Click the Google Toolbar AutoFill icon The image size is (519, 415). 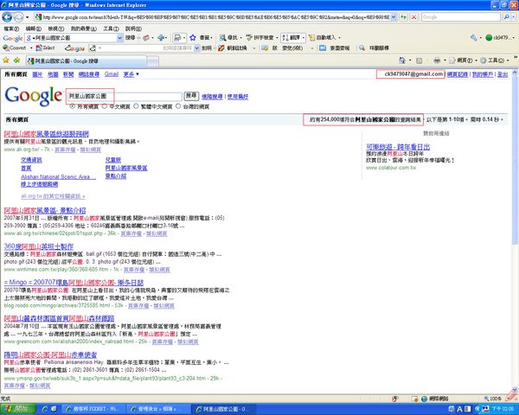[311, 38]
